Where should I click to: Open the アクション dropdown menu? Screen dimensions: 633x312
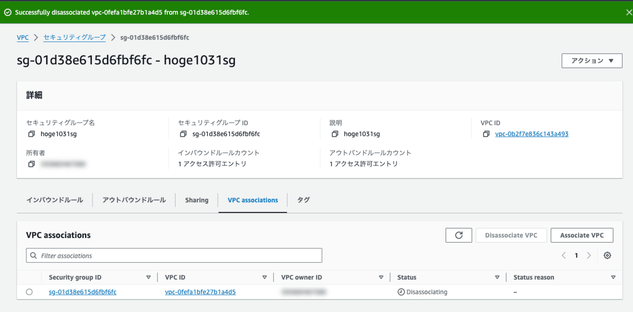click(x=592, y=60)
